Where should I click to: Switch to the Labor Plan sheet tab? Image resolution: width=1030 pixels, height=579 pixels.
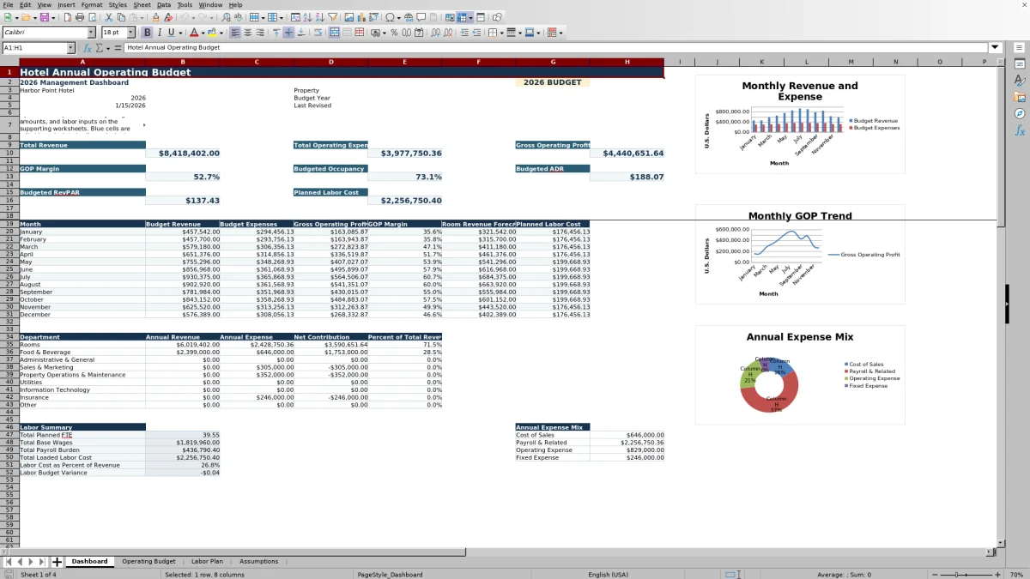click(207, 562)
